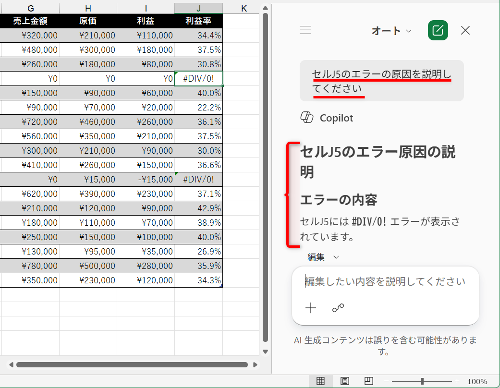The height and width of the screenshot is (388, 500).
Task: Select column K header
Action: tap(244, 8)
